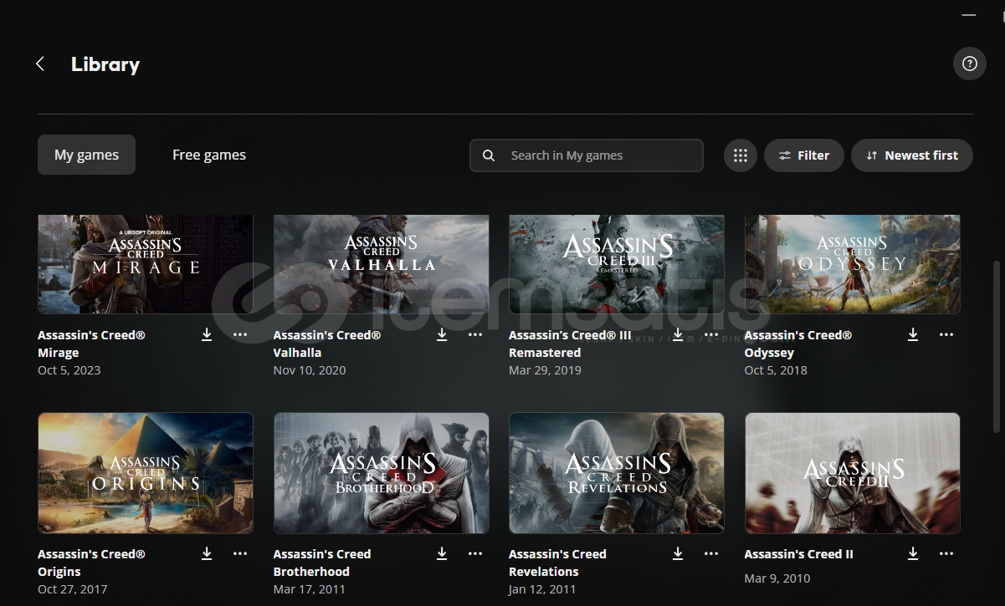The width and height of the screenshot is (1005, 606).
Task: Download Assassin's Creed Valhalla
Action: point(442,335)
